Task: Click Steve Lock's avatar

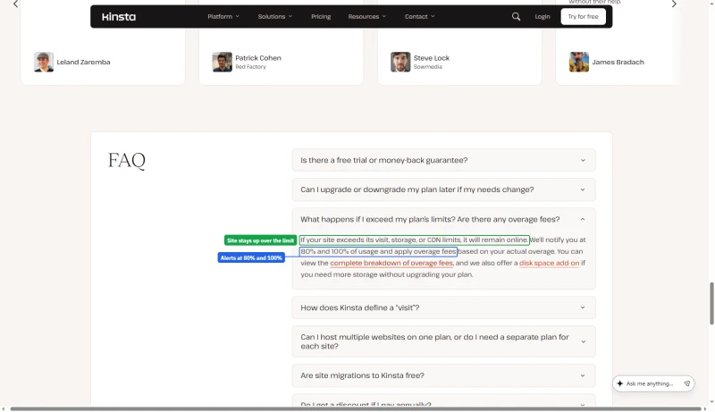Action: pyautogui.click(x=400, y=62)
